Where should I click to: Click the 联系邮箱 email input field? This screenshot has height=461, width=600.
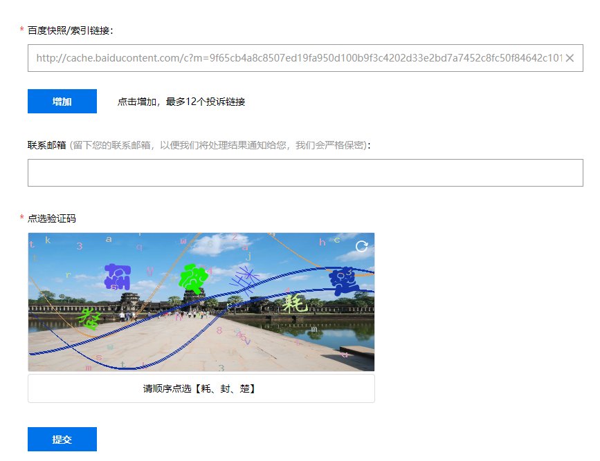tap(307, 172)
